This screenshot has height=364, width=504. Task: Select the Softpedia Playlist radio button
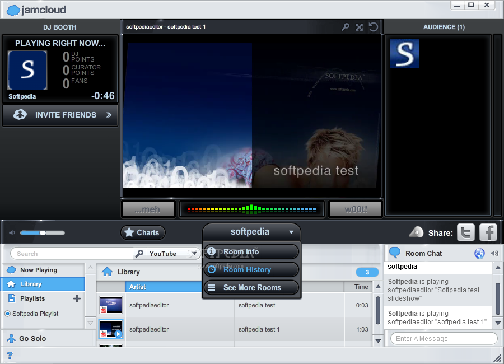pyautogui.click(x=8, y=314)
